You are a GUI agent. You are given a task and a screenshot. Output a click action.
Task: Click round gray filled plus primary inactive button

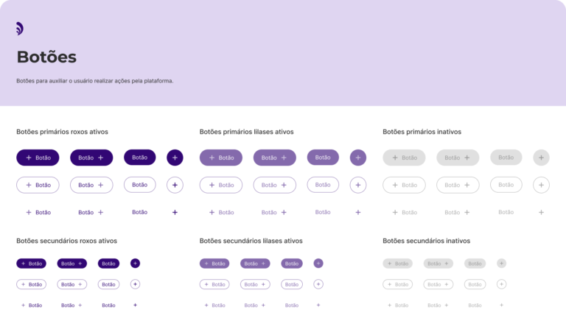pyautogui.click(x=541, y=158)
